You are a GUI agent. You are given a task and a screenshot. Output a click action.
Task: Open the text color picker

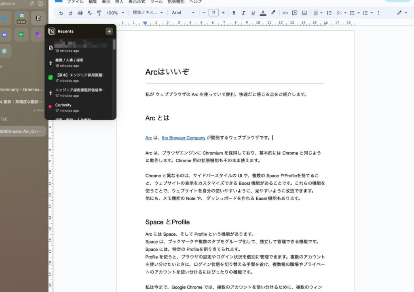click(x=263, y=13)
